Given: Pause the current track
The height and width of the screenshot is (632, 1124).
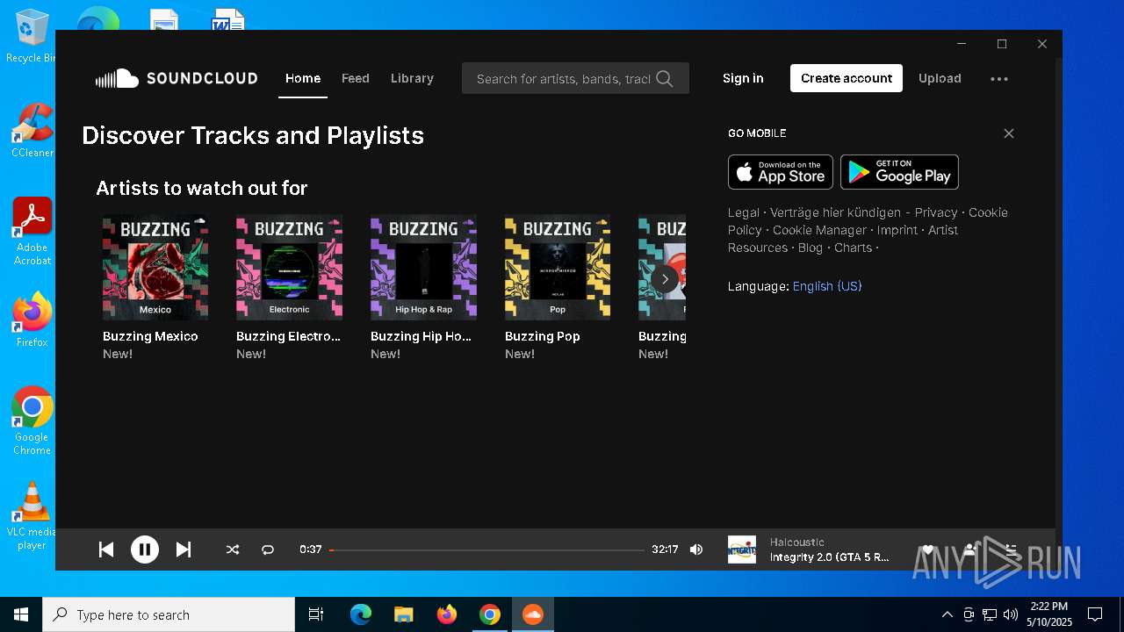Looking at the screenshot, I should (145, 549).
